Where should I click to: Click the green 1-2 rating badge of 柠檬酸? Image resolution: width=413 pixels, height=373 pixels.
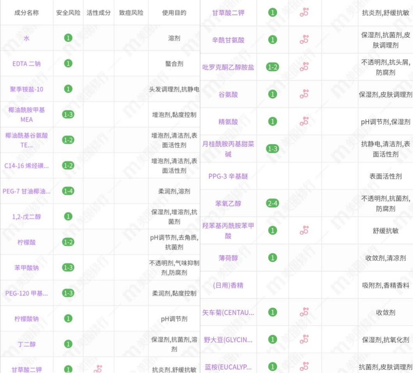[x=68, y=241]
